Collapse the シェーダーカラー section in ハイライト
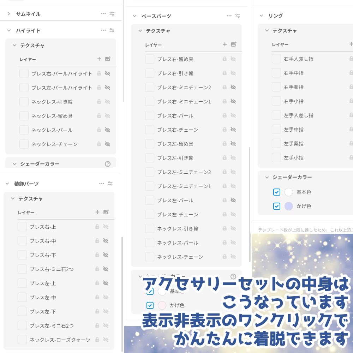This screenshot has width=353, height=353. [14, 163]
